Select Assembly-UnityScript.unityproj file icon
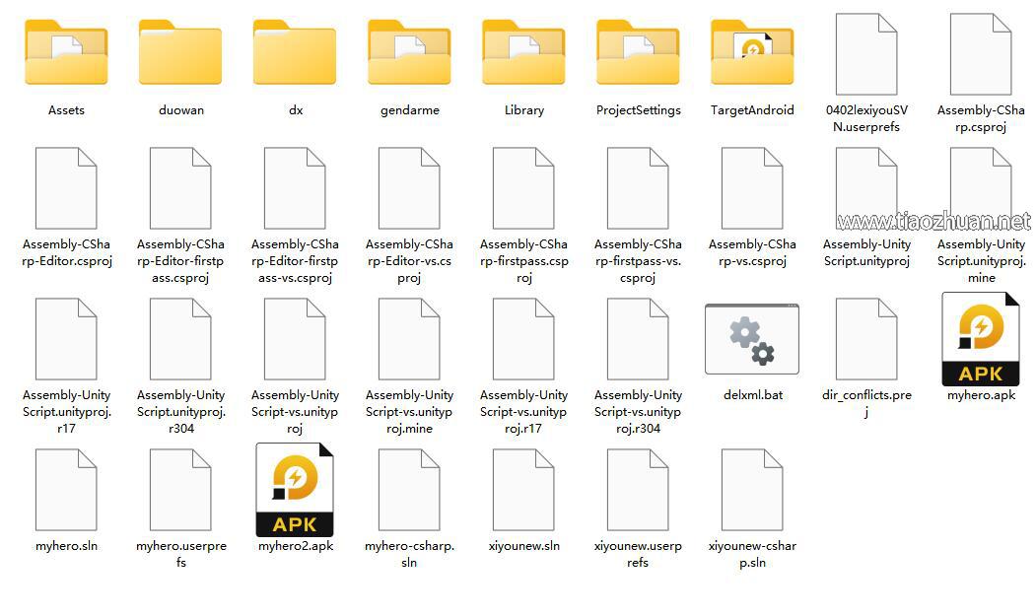The image size is (1036, 616). click(x=866, y=188)
